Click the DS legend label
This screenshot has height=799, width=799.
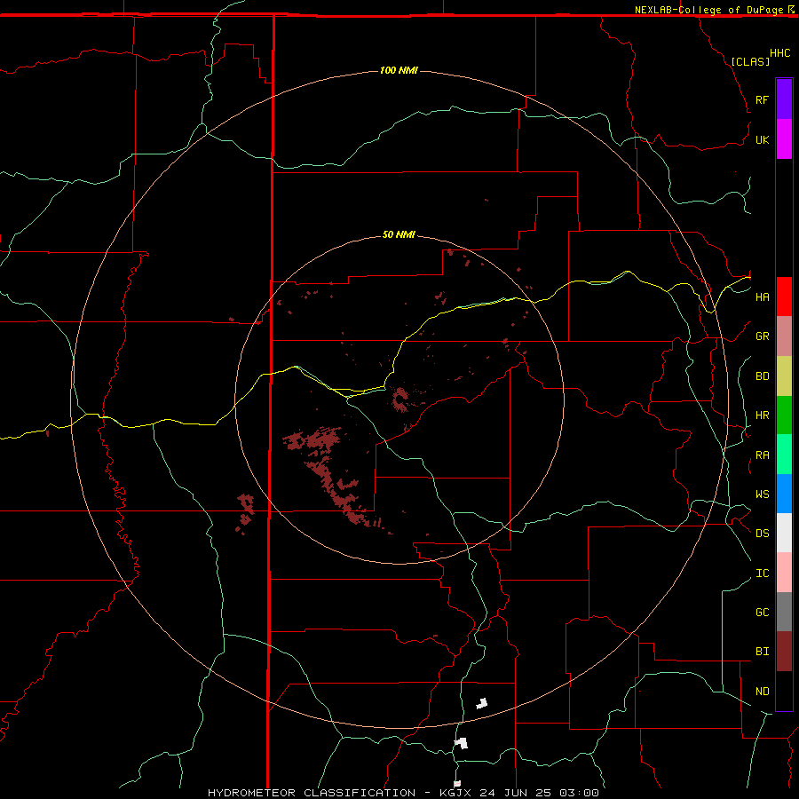click(762, 534)
